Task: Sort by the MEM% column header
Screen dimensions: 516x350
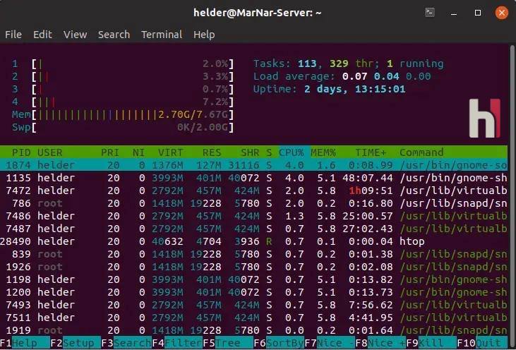Action: 323,152
